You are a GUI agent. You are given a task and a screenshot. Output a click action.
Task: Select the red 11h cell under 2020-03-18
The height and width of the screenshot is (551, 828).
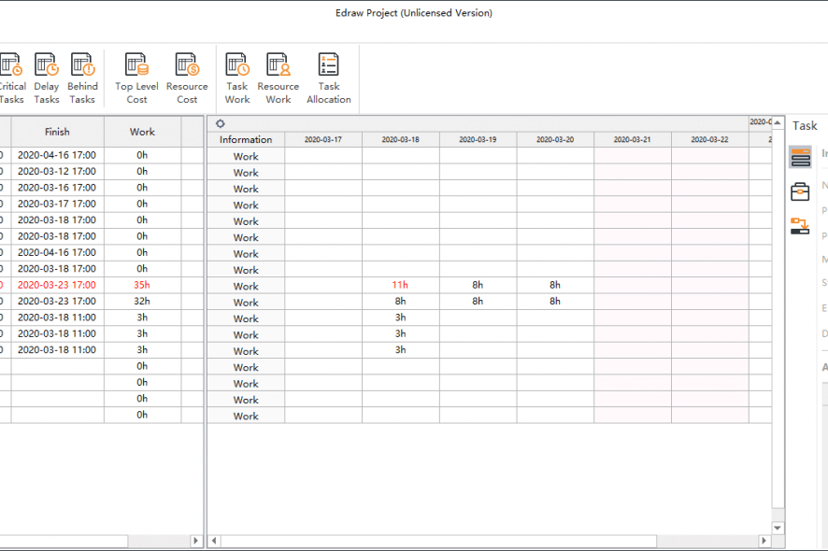pos(400,285)
